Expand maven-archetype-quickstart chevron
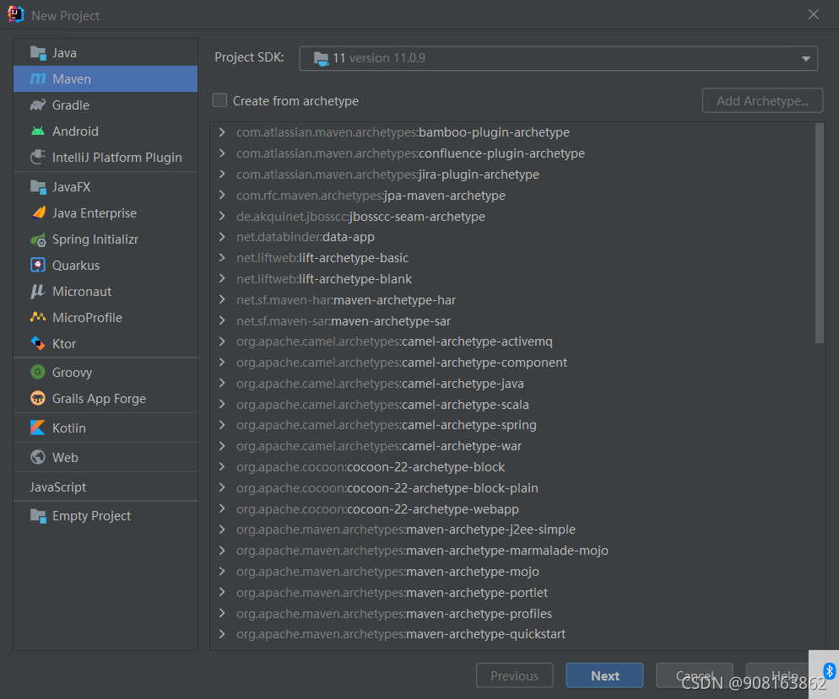This screenshot has height=699, width=839. point(222,634)
